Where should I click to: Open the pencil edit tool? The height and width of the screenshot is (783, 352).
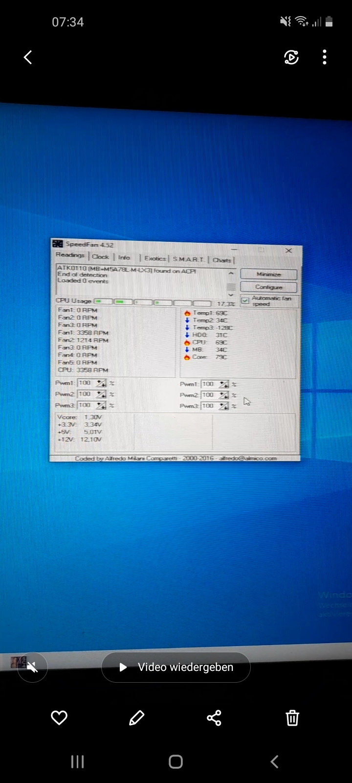[x=136, y=718]
